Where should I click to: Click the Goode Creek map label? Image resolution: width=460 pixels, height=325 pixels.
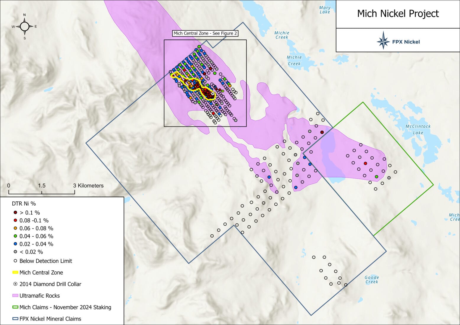(372, 279)
